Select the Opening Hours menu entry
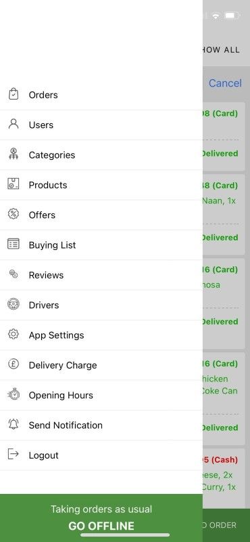The height and width of the screenshot is (542, 250). click(x=101, y=395)
